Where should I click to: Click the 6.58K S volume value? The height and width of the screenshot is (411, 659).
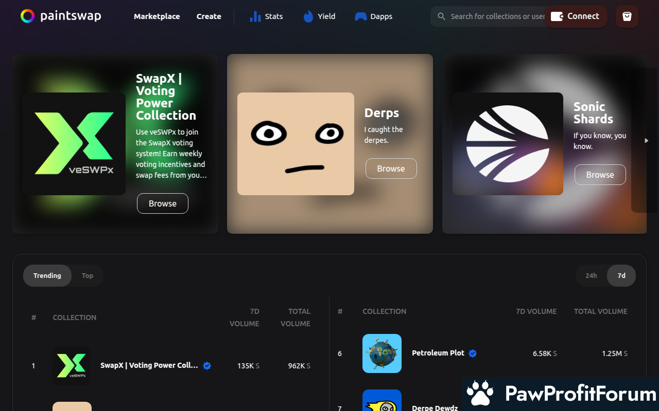pos(545,353)
